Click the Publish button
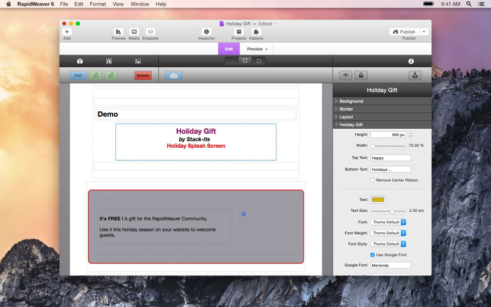 [404, 32]
